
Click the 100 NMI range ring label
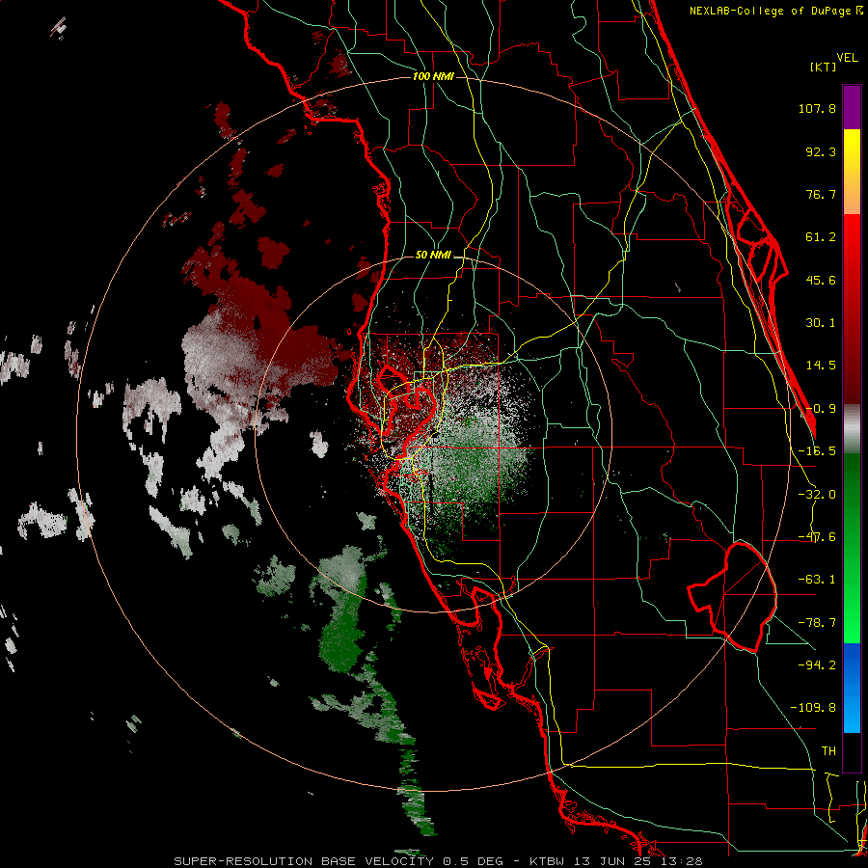coord(433,76)
